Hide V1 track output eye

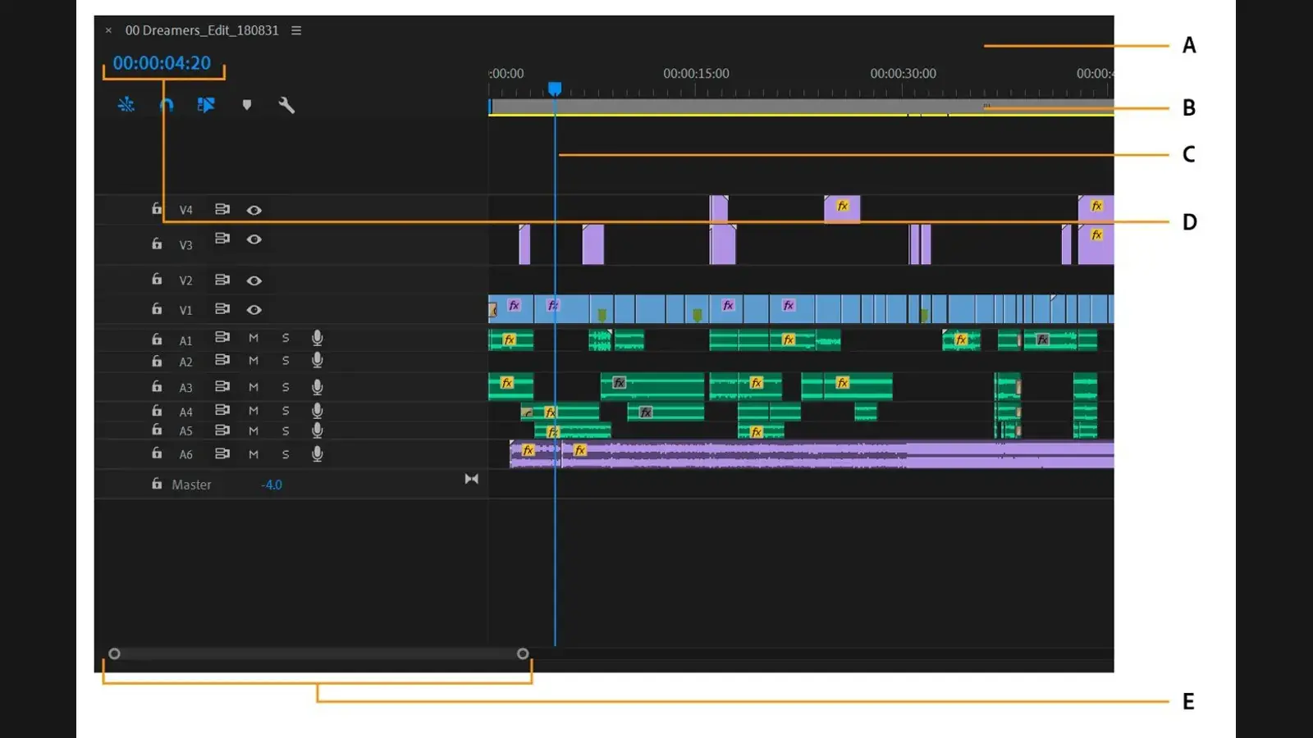254,310
